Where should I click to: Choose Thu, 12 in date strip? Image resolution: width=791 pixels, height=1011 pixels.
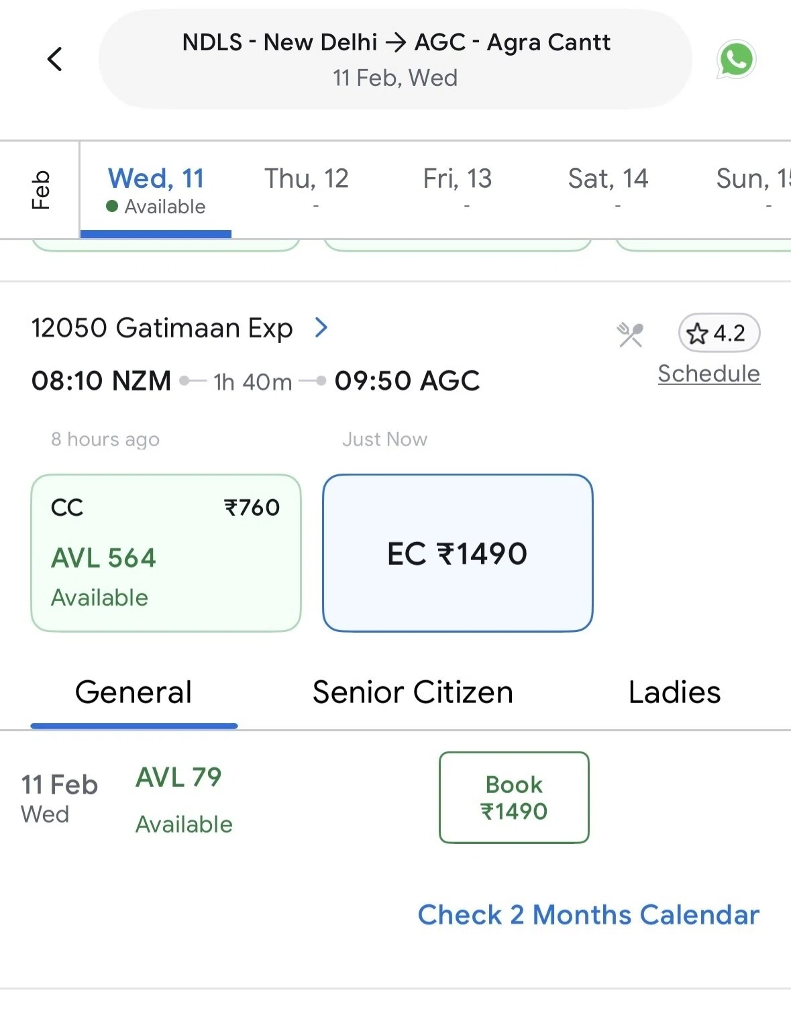(x=307, y=188)
